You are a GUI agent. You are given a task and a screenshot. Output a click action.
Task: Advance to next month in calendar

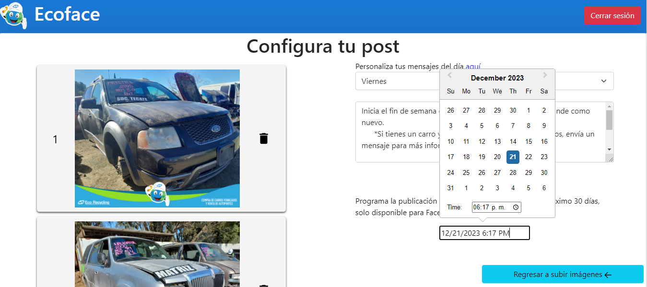coord(545,75)
